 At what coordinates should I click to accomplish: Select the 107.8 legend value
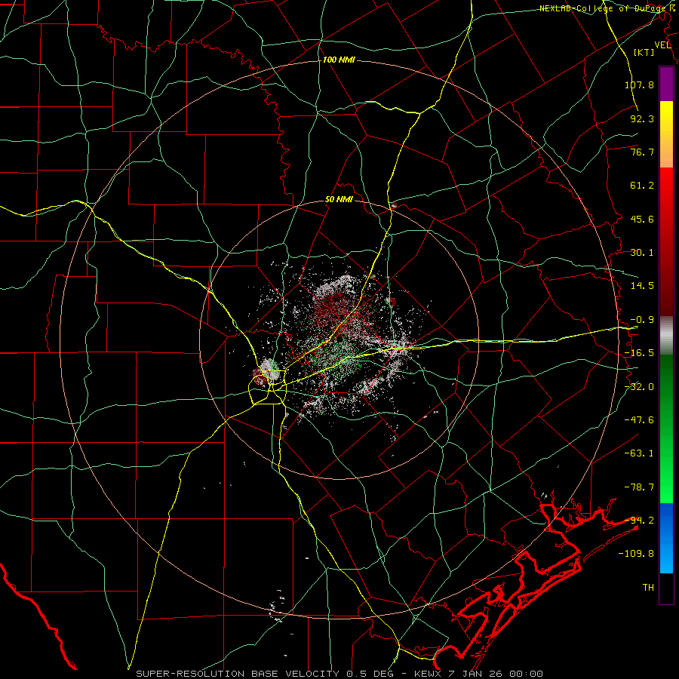pyautogui.click(x=639, y=84)
